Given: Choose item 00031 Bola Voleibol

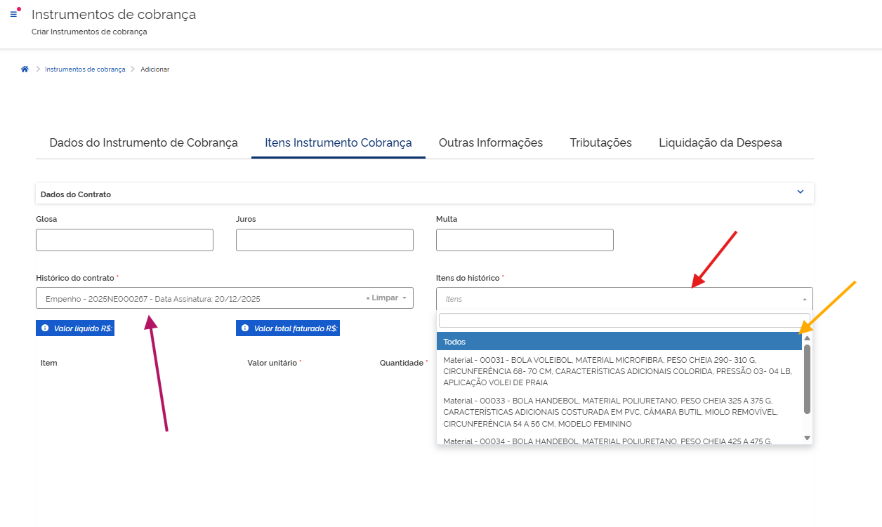Looking at the screenshot, I should click(619, 371).
